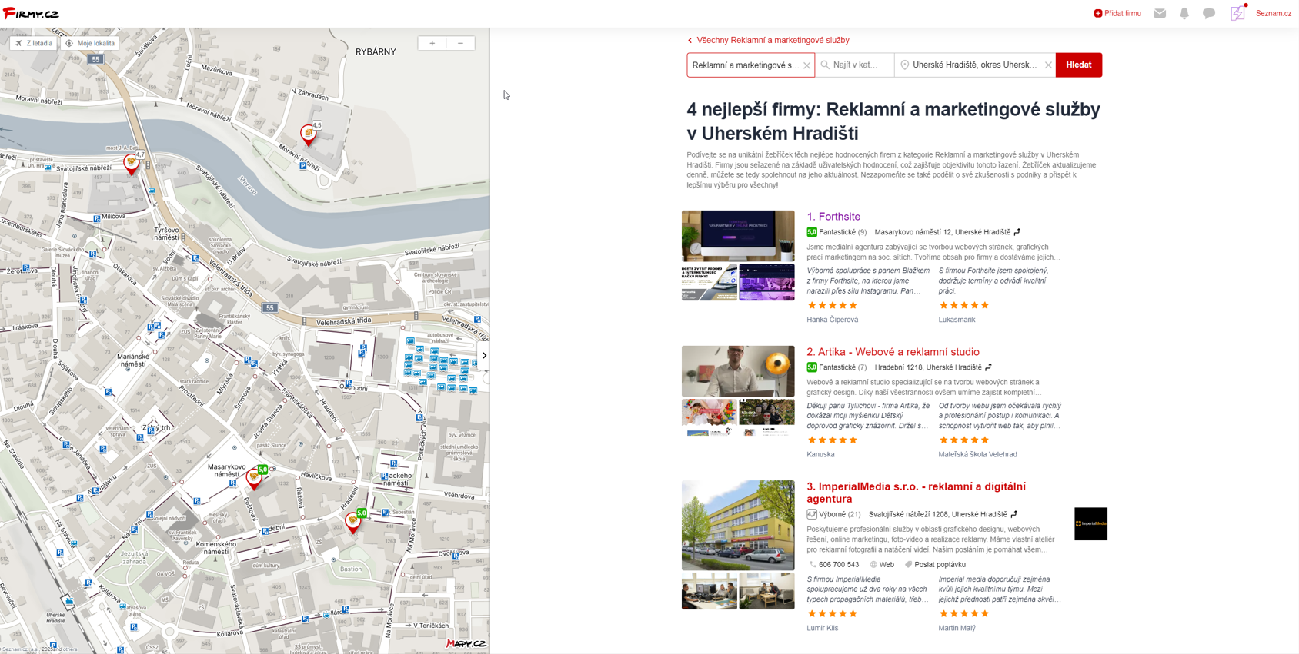Click the ImperialMedia rating 'Výborné (21)'
1299x654 pixels.
[833, 514]
